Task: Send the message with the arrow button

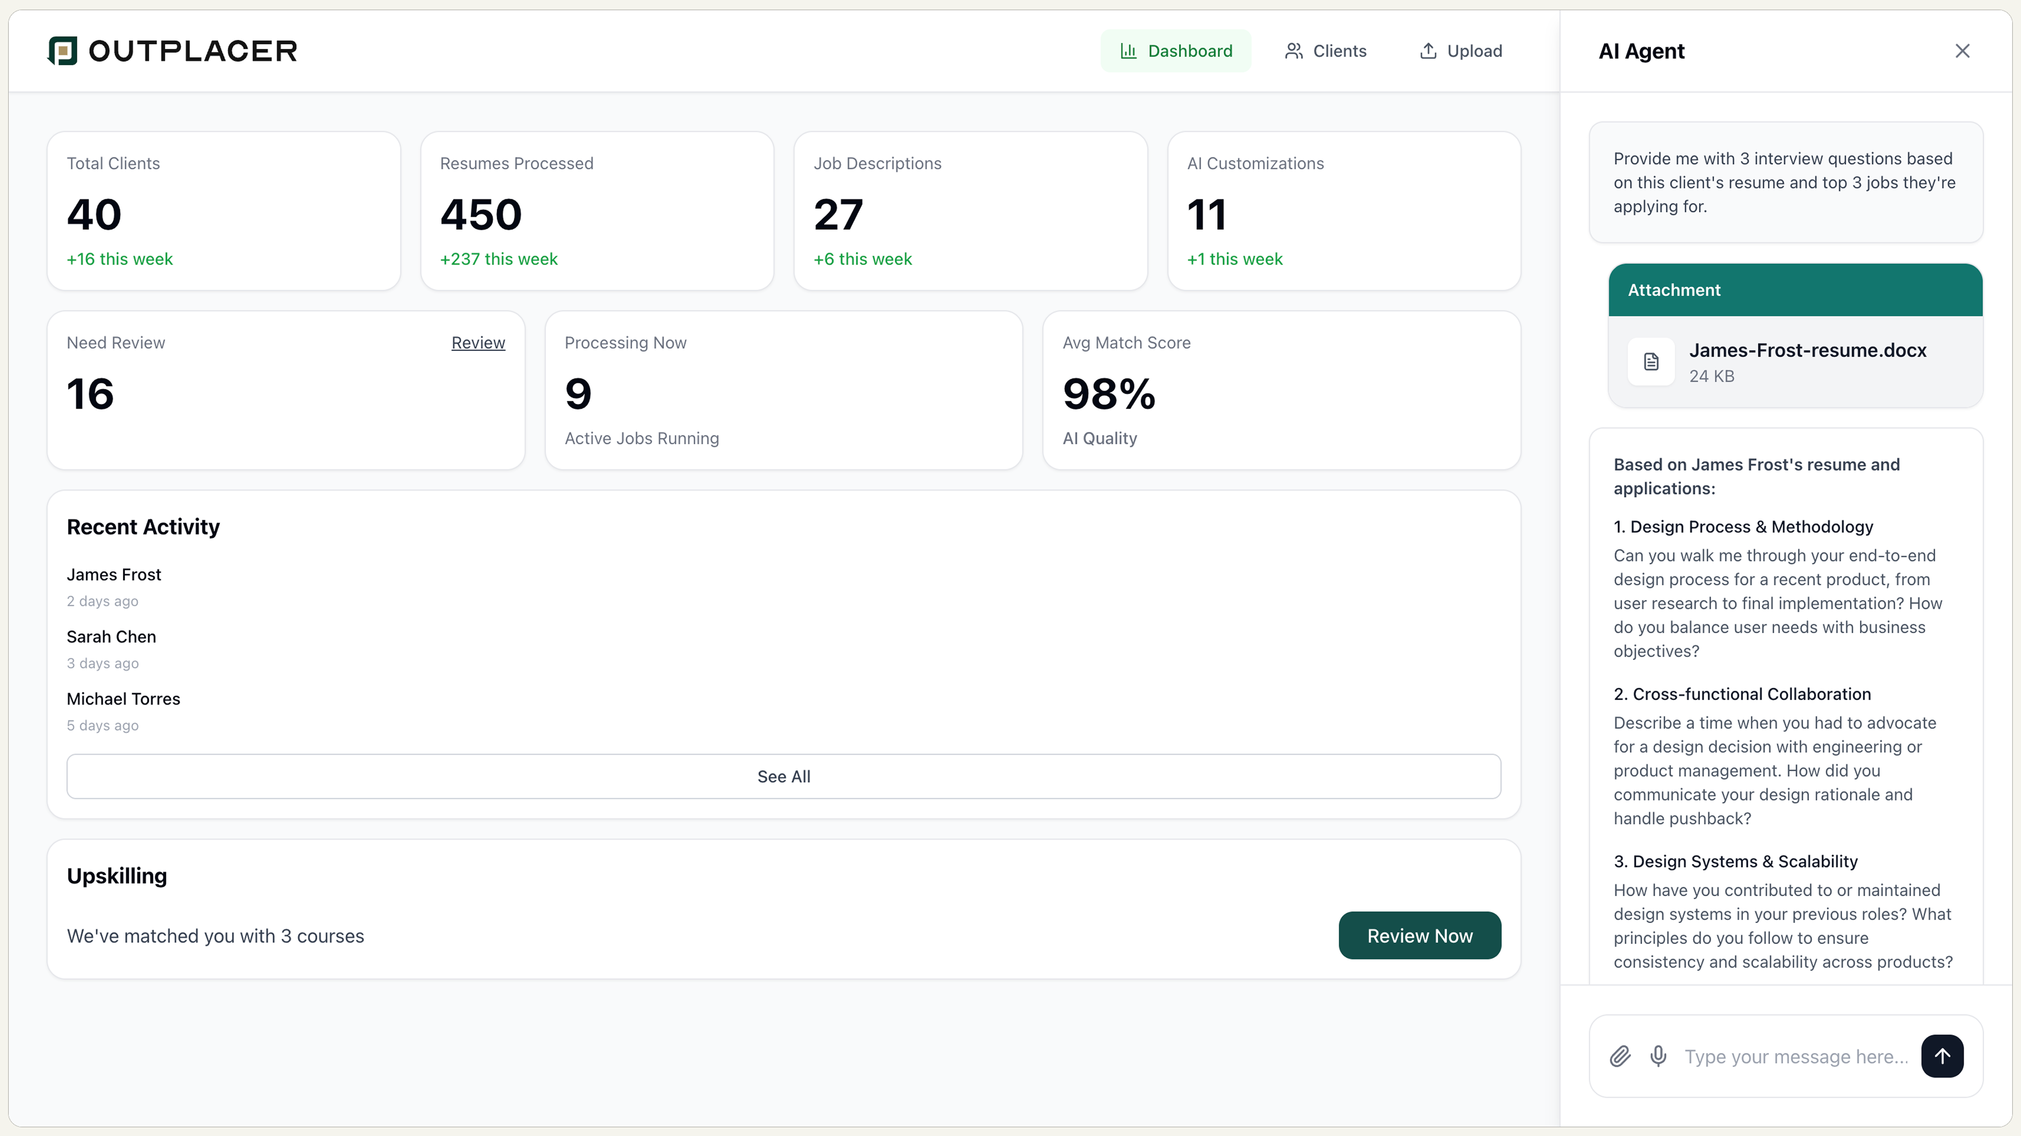Action: click(x=1942, y=1056)
